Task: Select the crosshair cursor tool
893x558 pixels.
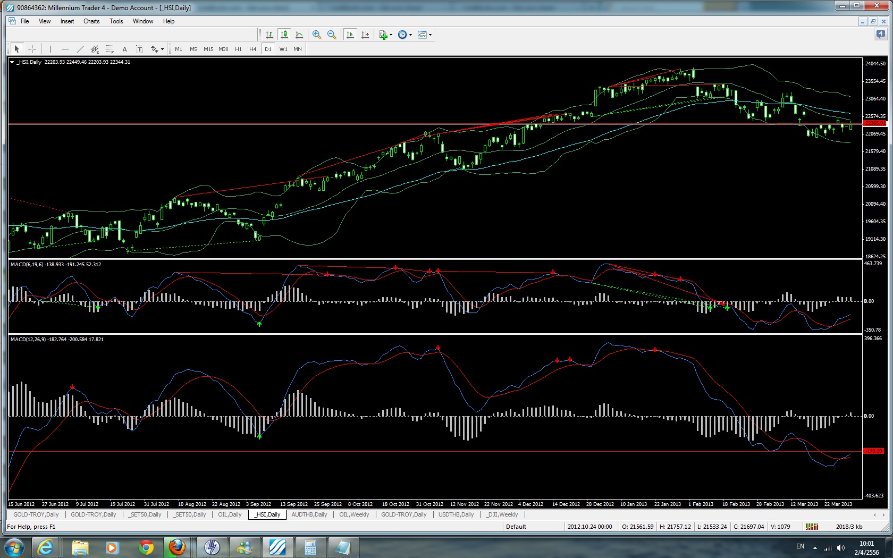Action: pyautogui.click(x=32, y=49)
